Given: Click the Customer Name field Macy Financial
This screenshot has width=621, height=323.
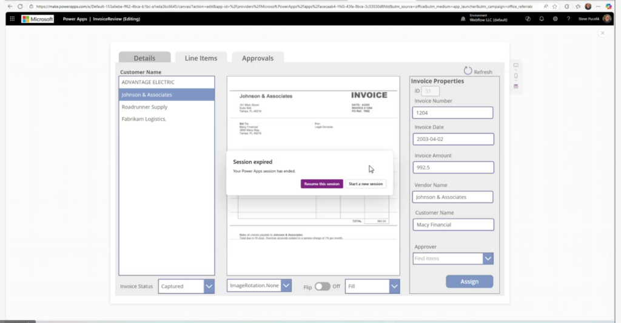Looking at the screenshot, I should 453,225.
